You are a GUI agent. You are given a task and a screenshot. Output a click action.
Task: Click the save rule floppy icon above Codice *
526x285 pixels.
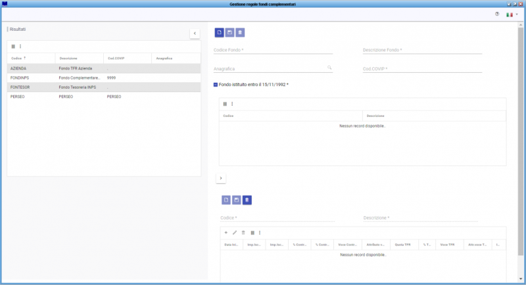click(237, 200)
